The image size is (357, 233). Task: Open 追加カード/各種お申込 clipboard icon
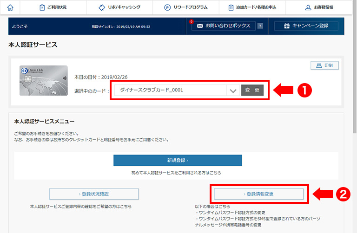click(231, 7)
